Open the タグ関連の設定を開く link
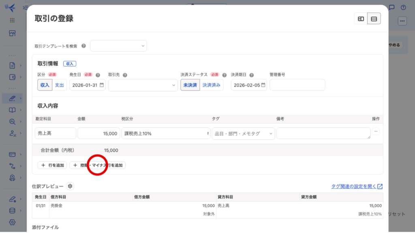The width and height of the screenshot is (415, 233). point(357,186)
